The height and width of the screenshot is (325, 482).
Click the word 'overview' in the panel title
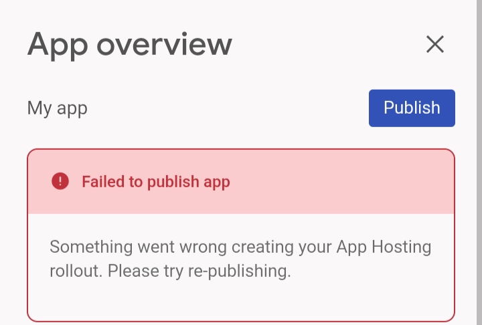point(165,45)
